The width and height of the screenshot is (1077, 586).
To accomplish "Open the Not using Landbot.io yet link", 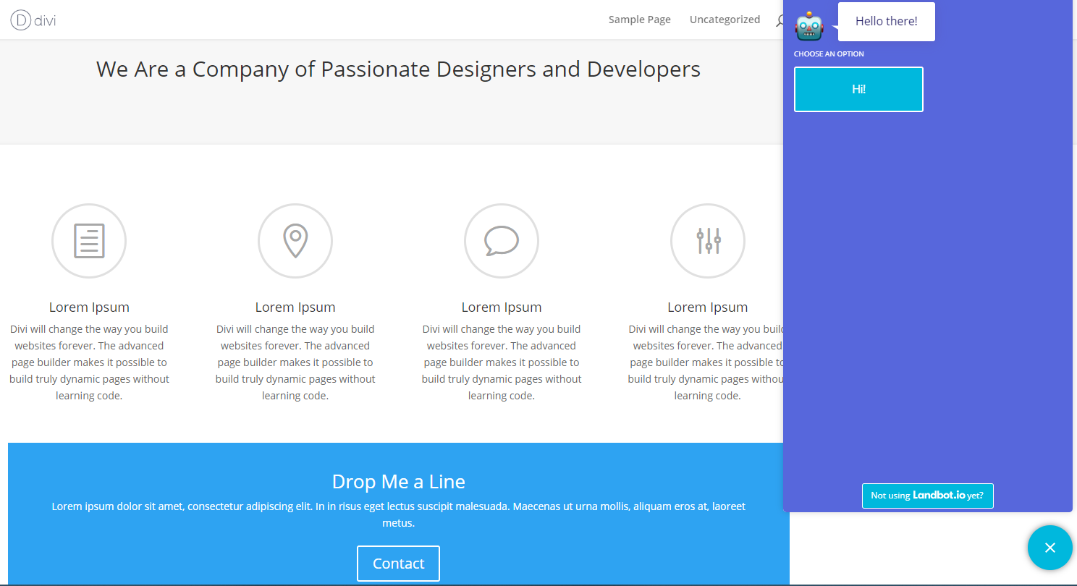I will [927, 496].
